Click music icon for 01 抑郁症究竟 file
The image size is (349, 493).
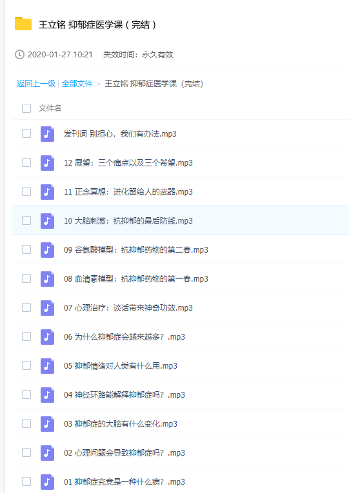click(47, 481)
